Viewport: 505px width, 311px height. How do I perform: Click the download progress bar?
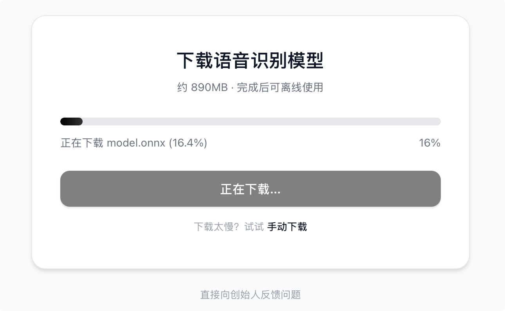click(x=251, y=121)
